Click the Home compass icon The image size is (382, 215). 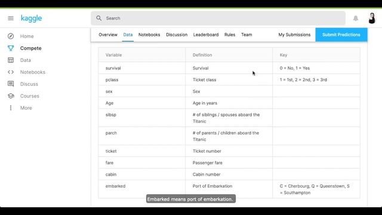point(11,36)
